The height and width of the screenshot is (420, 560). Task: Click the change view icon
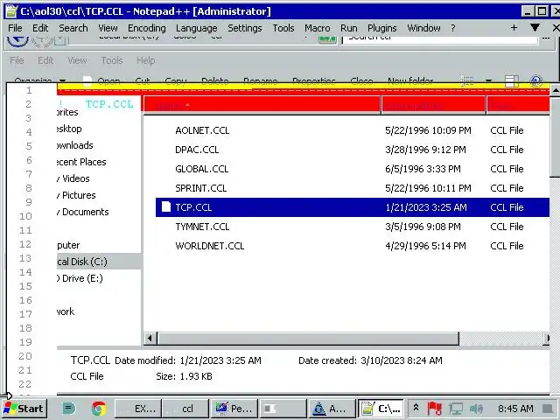466,80
